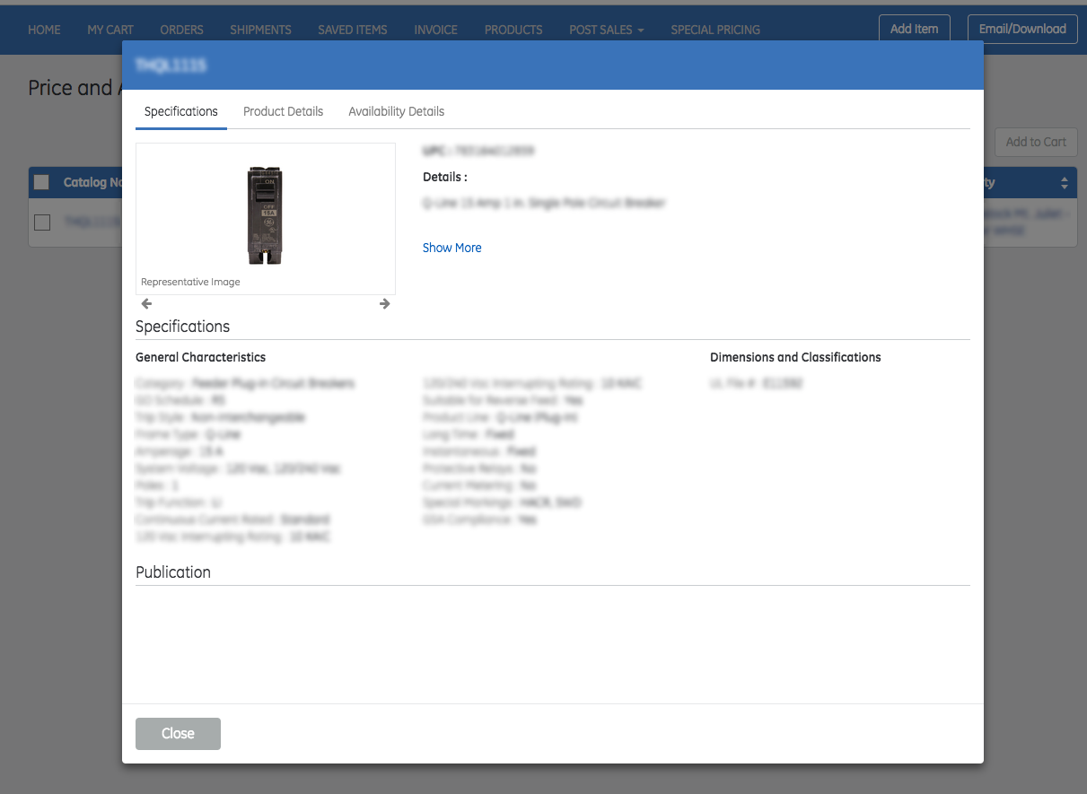Click the Add to Cart button
Screen dimensions: 1087x794
[x=1036, y=142]
